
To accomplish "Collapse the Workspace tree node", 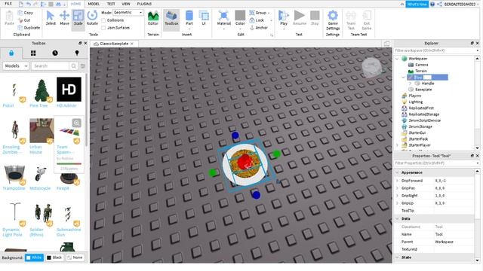I will [397, 59].
